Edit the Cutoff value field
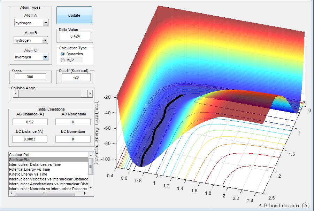The width and height of the screenshot is (314, 211). [76, 77]
